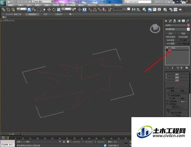This screenshot has width=191, height=147.
Task: Open the named selection sets dropdown
Action: coord(121,9)
